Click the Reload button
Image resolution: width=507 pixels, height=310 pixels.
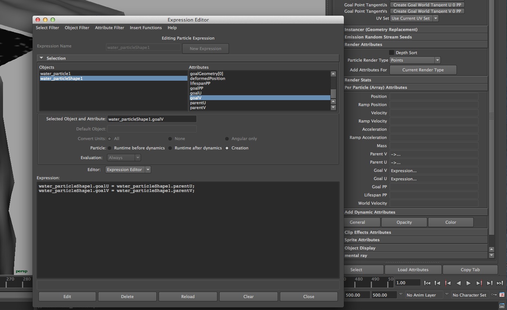[x=188, y=297]
